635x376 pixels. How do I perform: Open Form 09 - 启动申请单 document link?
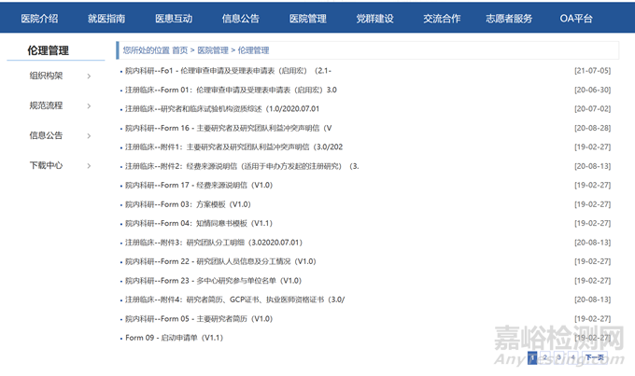[x=174, y=337]
